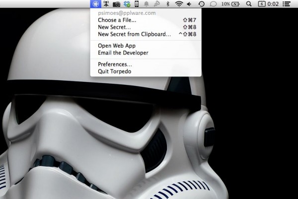Select Quit Torpedo
Image resolution: width=298 pixels, height=199 pixels.
pos(146,71)
